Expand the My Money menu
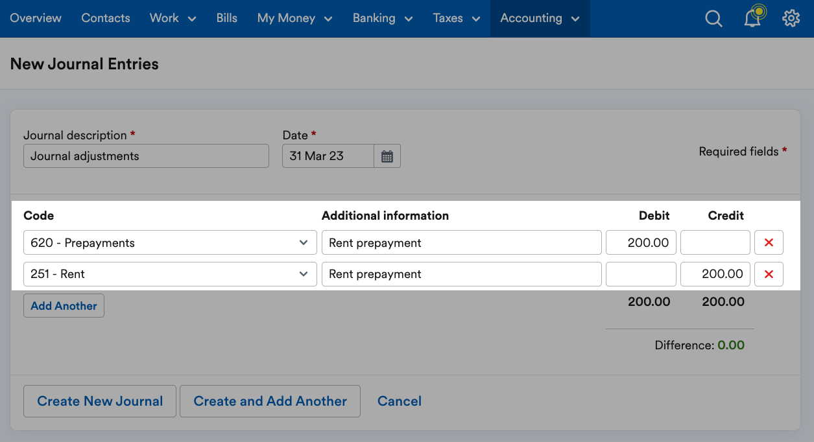The image size is (814, 442). coord(294,18)
